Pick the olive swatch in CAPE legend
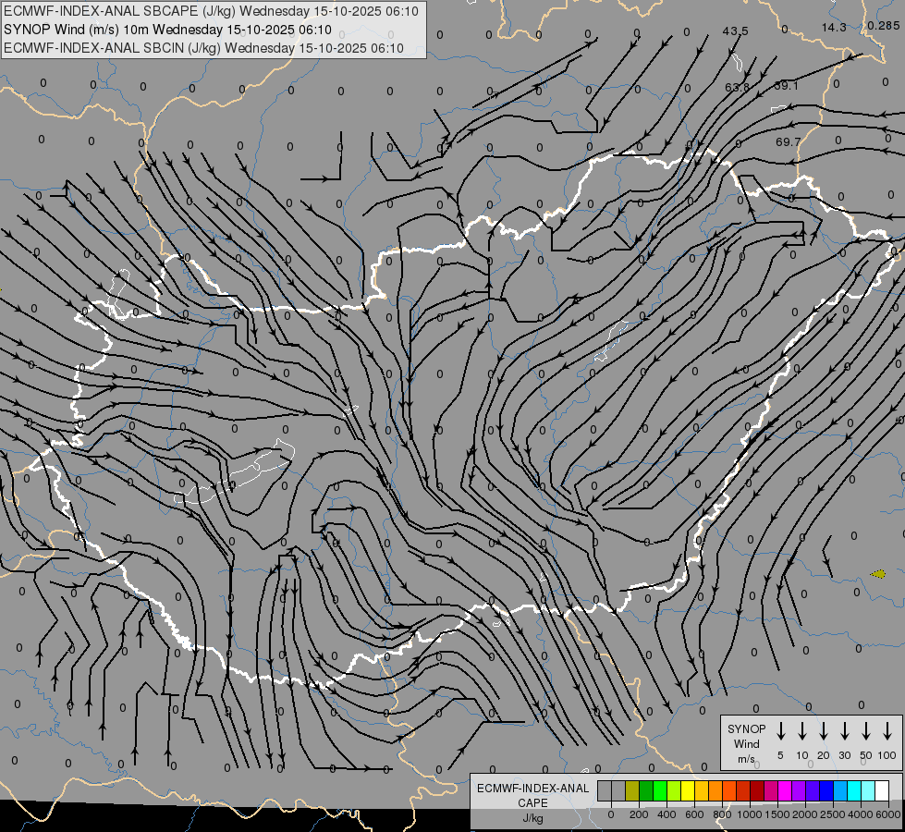Screen dimensions: 905x832 632,790
